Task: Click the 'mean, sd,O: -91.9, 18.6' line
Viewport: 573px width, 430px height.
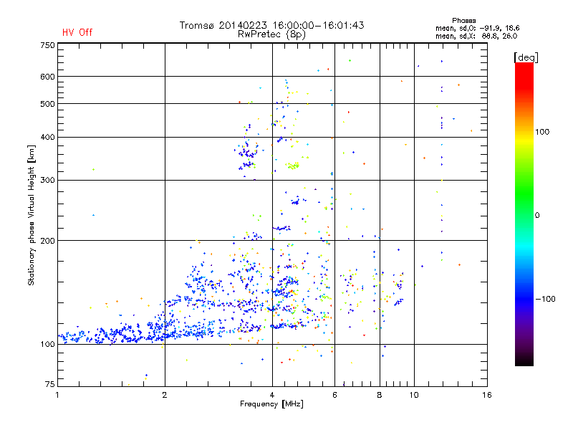Action: [x=477, y=28]
